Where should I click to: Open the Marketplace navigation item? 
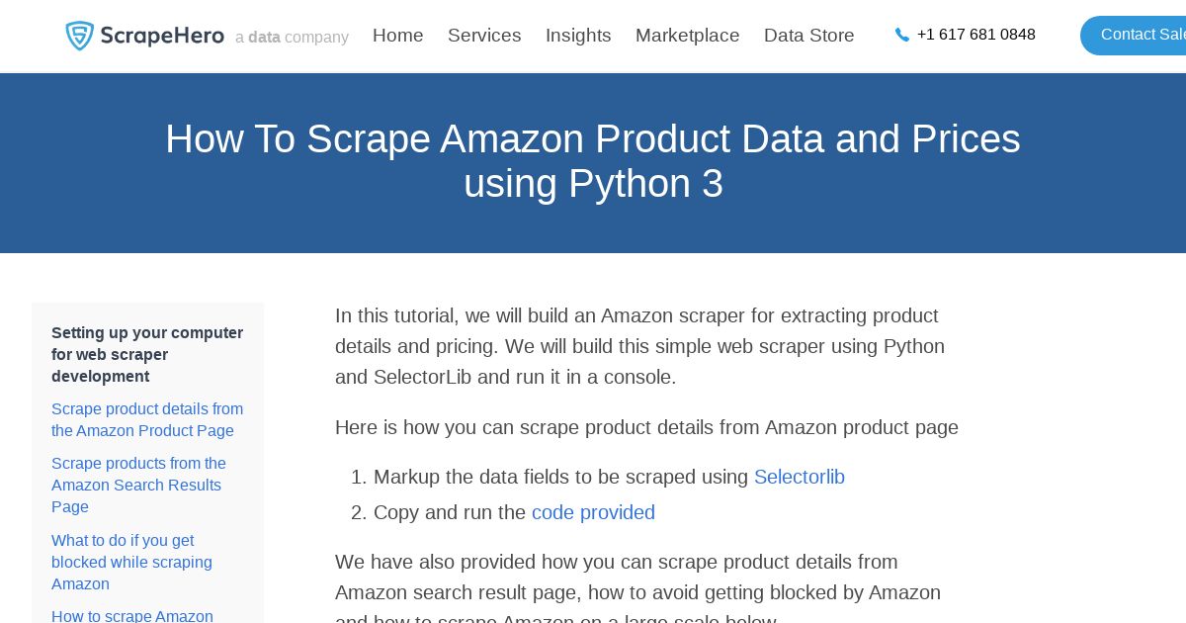688,36
